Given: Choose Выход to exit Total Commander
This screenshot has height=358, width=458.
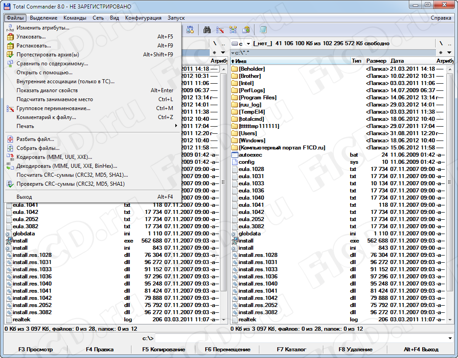Looking at the screenshot, I should 93,197.
